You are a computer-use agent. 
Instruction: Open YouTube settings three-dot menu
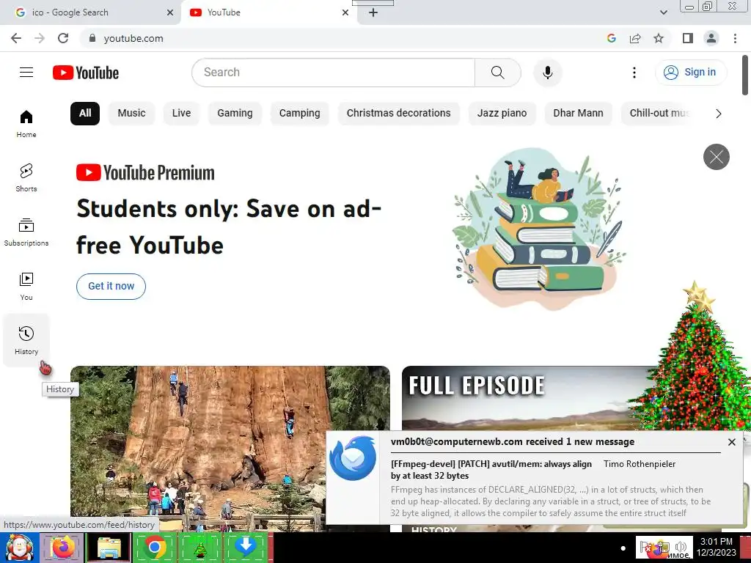click(634, 73)
